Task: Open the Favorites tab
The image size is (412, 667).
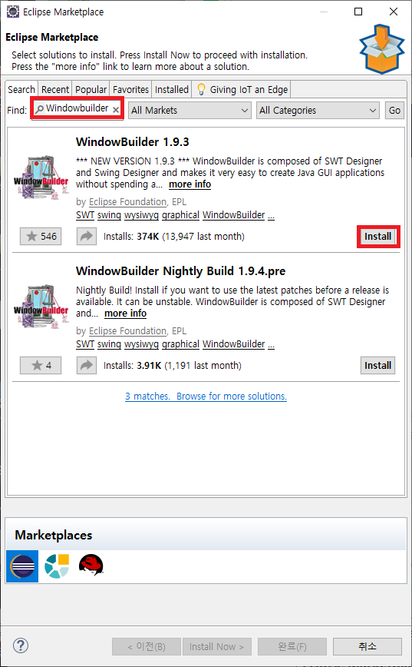Action: (x=131, y=90)
